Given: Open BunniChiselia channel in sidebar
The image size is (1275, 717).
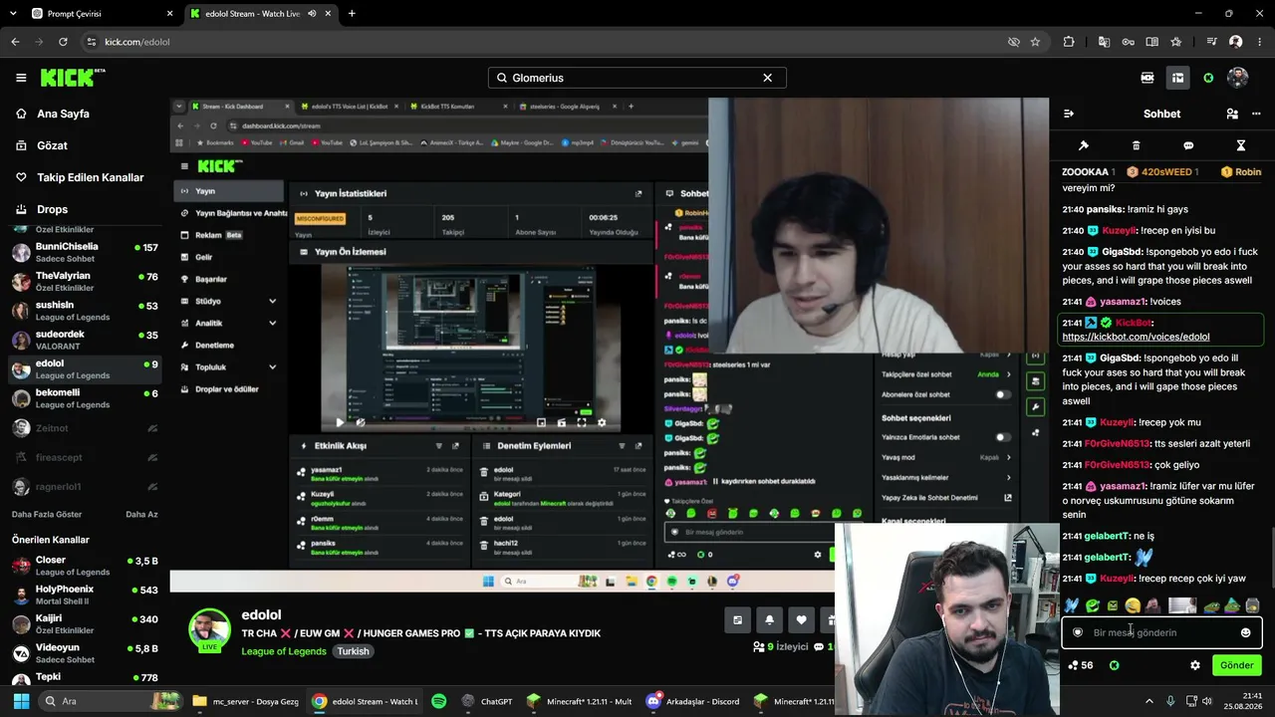Looking at the screenshot, I should pyautogui.click(x=85, y=253).
